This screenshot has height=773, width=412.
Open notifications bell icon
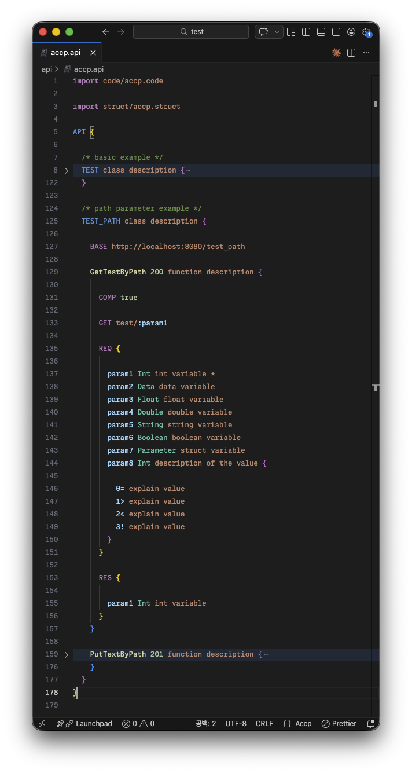[x=370, y=724]
